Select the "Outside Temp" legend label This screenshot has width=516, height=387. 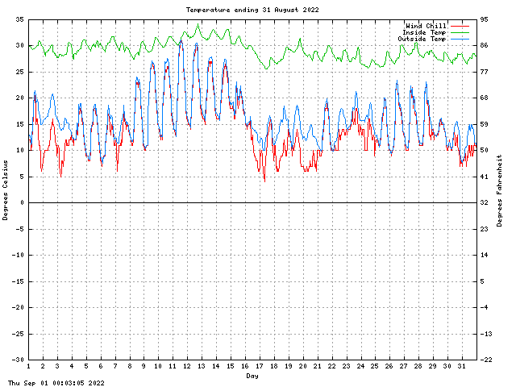(x=422, y=39)
